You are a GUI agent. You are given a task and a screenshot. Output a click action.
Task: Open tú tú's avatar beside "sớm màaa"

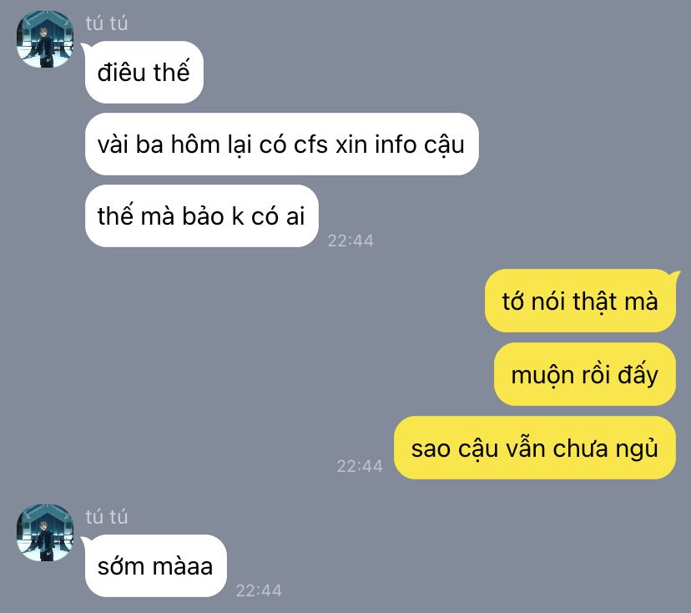pos(45,533)
